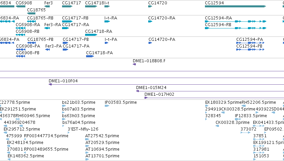Click EST AT27542.5prime
Image resolution: width=284 pixels, height=161 pixels.
102,136
